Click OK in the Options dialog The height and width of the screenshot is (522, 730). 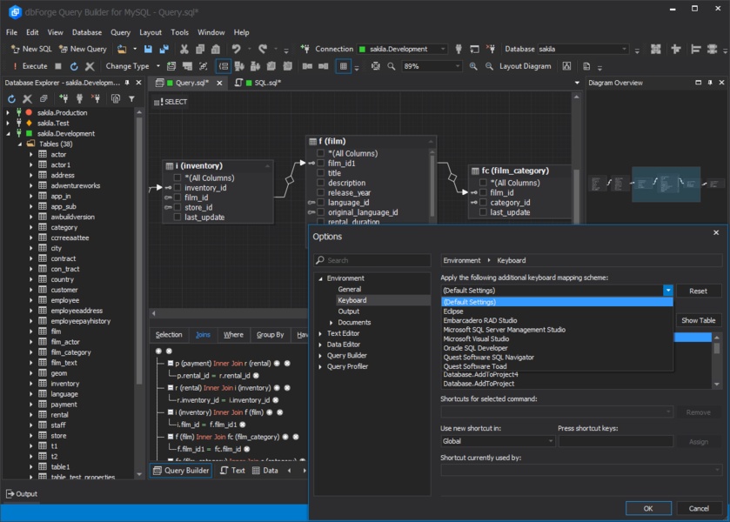click(x=648, y=508)
